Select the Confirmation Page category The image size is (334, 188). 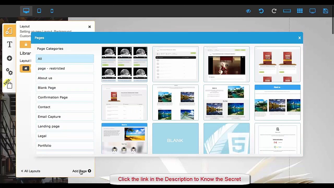[x=65, y=97]
